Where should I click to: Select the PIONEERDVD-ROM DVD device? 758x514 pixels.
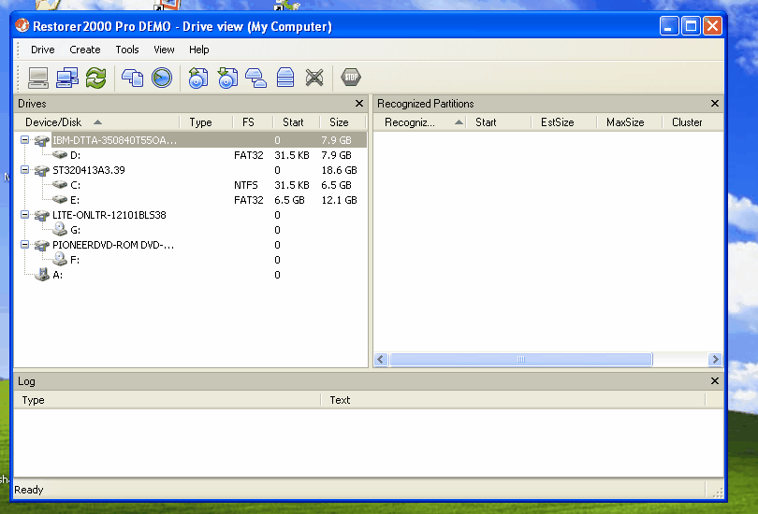point(191,245)
